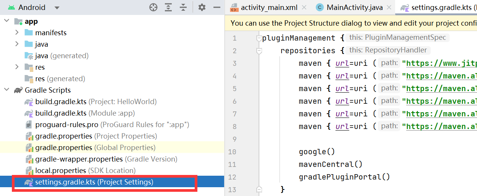Click icon of gradle-wrapper.properties
The width and height of the screenshot is (477, 196).
tap(29, 159)
